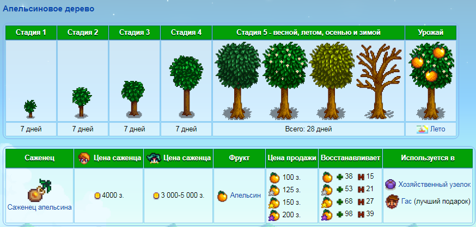Click the orange sapling bag icon
Viewport: 476px width, 227px height.
point(39,190)
